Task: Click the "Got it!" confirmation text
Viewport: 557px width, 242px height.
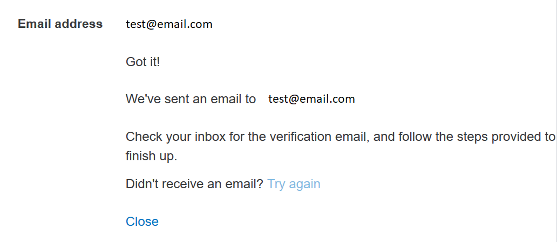Action: 143,62
